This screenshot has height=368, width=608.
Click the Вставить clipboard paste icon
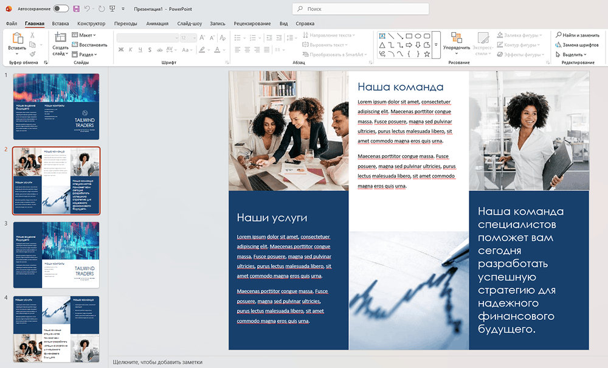17,38
